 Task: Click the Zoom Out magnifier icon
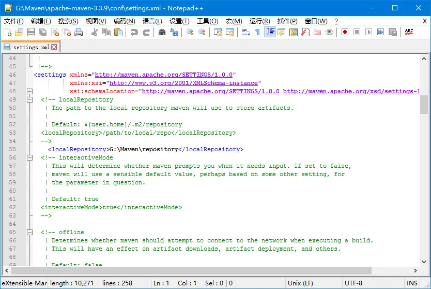202,32
